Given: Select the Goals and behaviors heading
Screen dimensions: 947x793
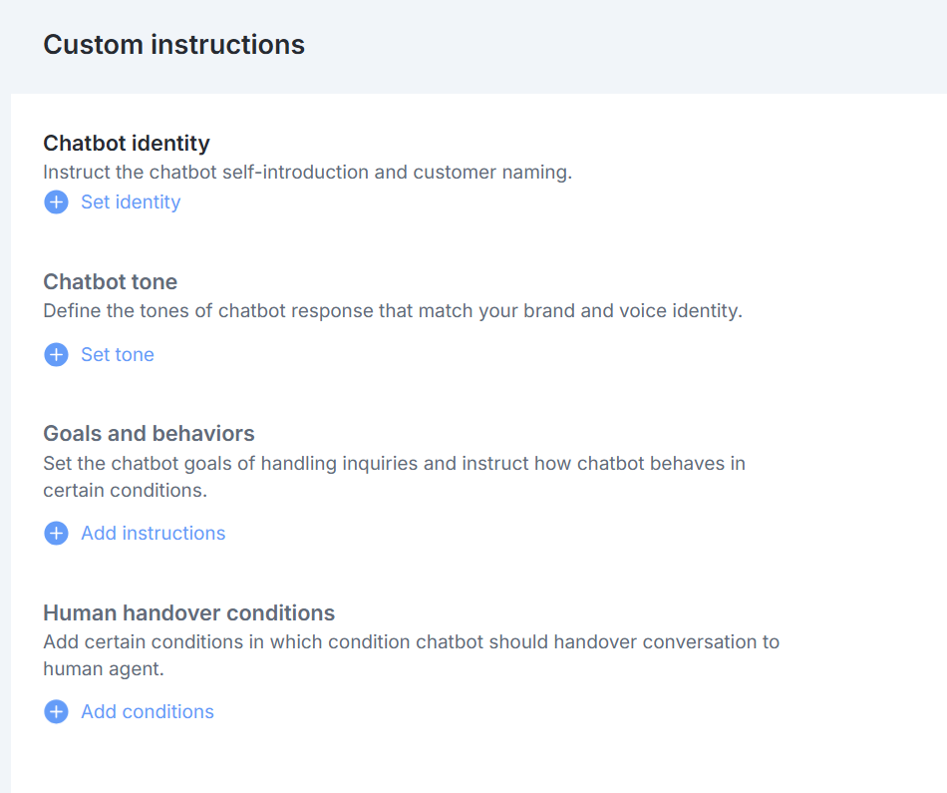Looking at the screenshot, I should [149, 434].
